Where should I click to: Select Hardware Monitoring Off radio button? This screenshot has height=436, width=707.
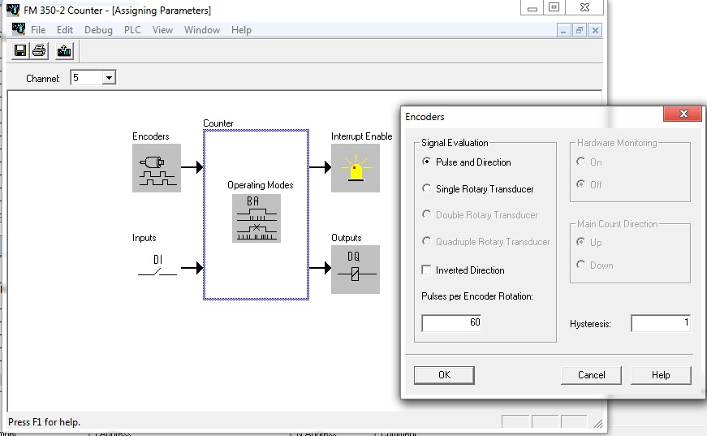[x=580, y=184]
